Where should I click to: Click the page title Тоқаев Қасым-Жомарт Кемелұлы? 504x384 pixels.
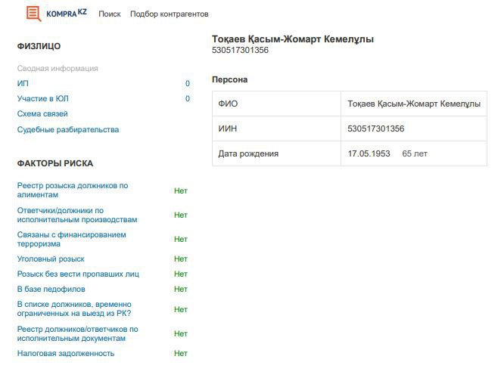293,39
